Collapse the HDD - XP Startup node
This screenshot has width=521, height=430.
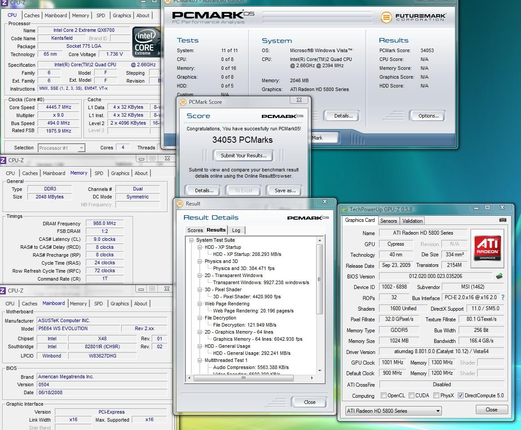point(200,247)
